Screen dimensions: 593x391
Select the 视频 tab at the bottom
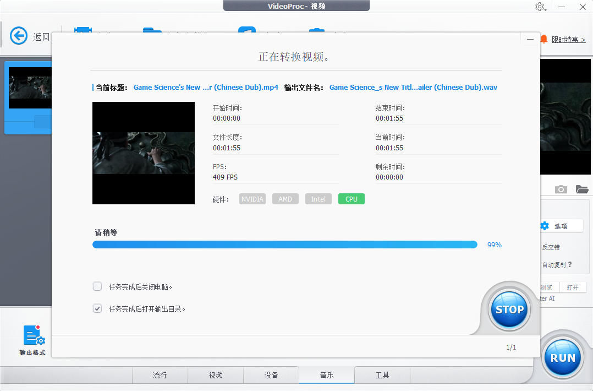[215, 375]
